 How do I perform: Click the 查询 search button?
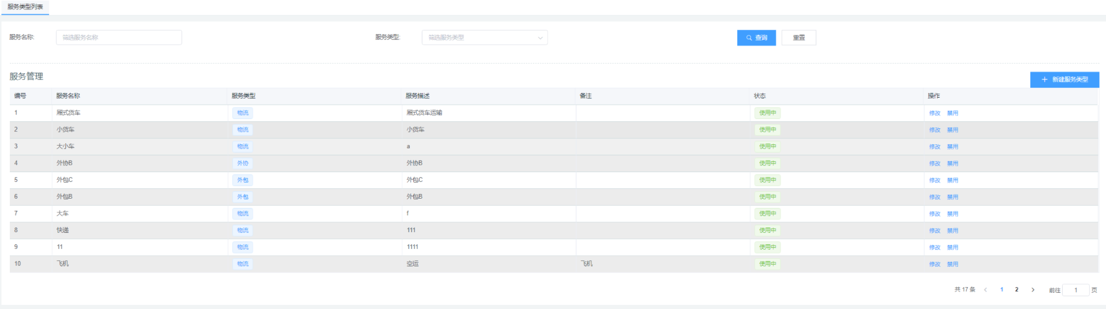[756, 38]
